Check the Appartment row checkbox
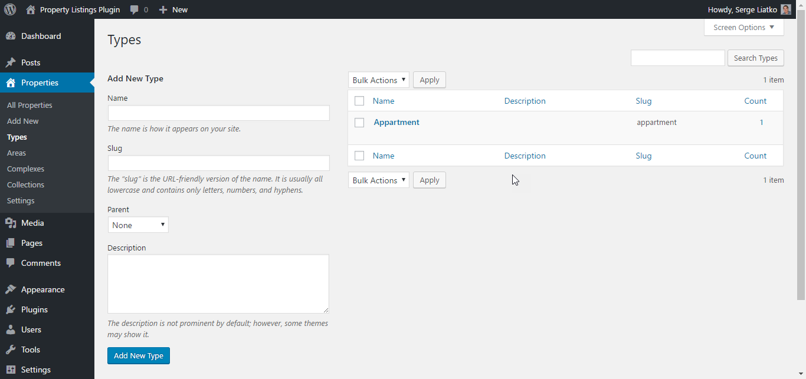 click(359, 123)
